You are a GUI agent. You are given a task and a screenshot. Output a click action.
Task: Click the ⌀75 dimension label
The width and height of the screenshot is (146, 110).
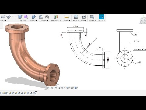pyautogui.click(x=139, y=62)
